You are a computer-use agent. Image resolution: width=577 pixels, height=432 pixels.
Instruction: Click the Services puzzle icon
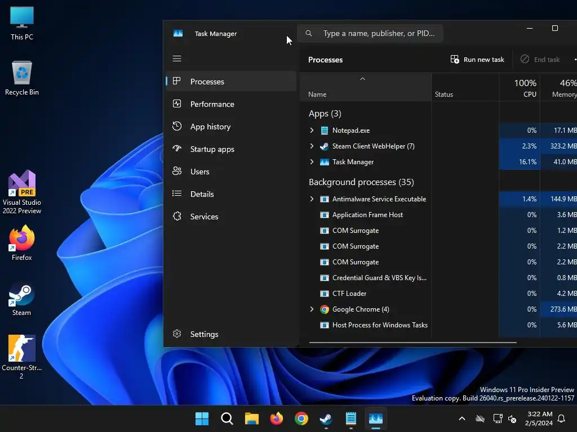pyautogui.click(x=176, y=216)
